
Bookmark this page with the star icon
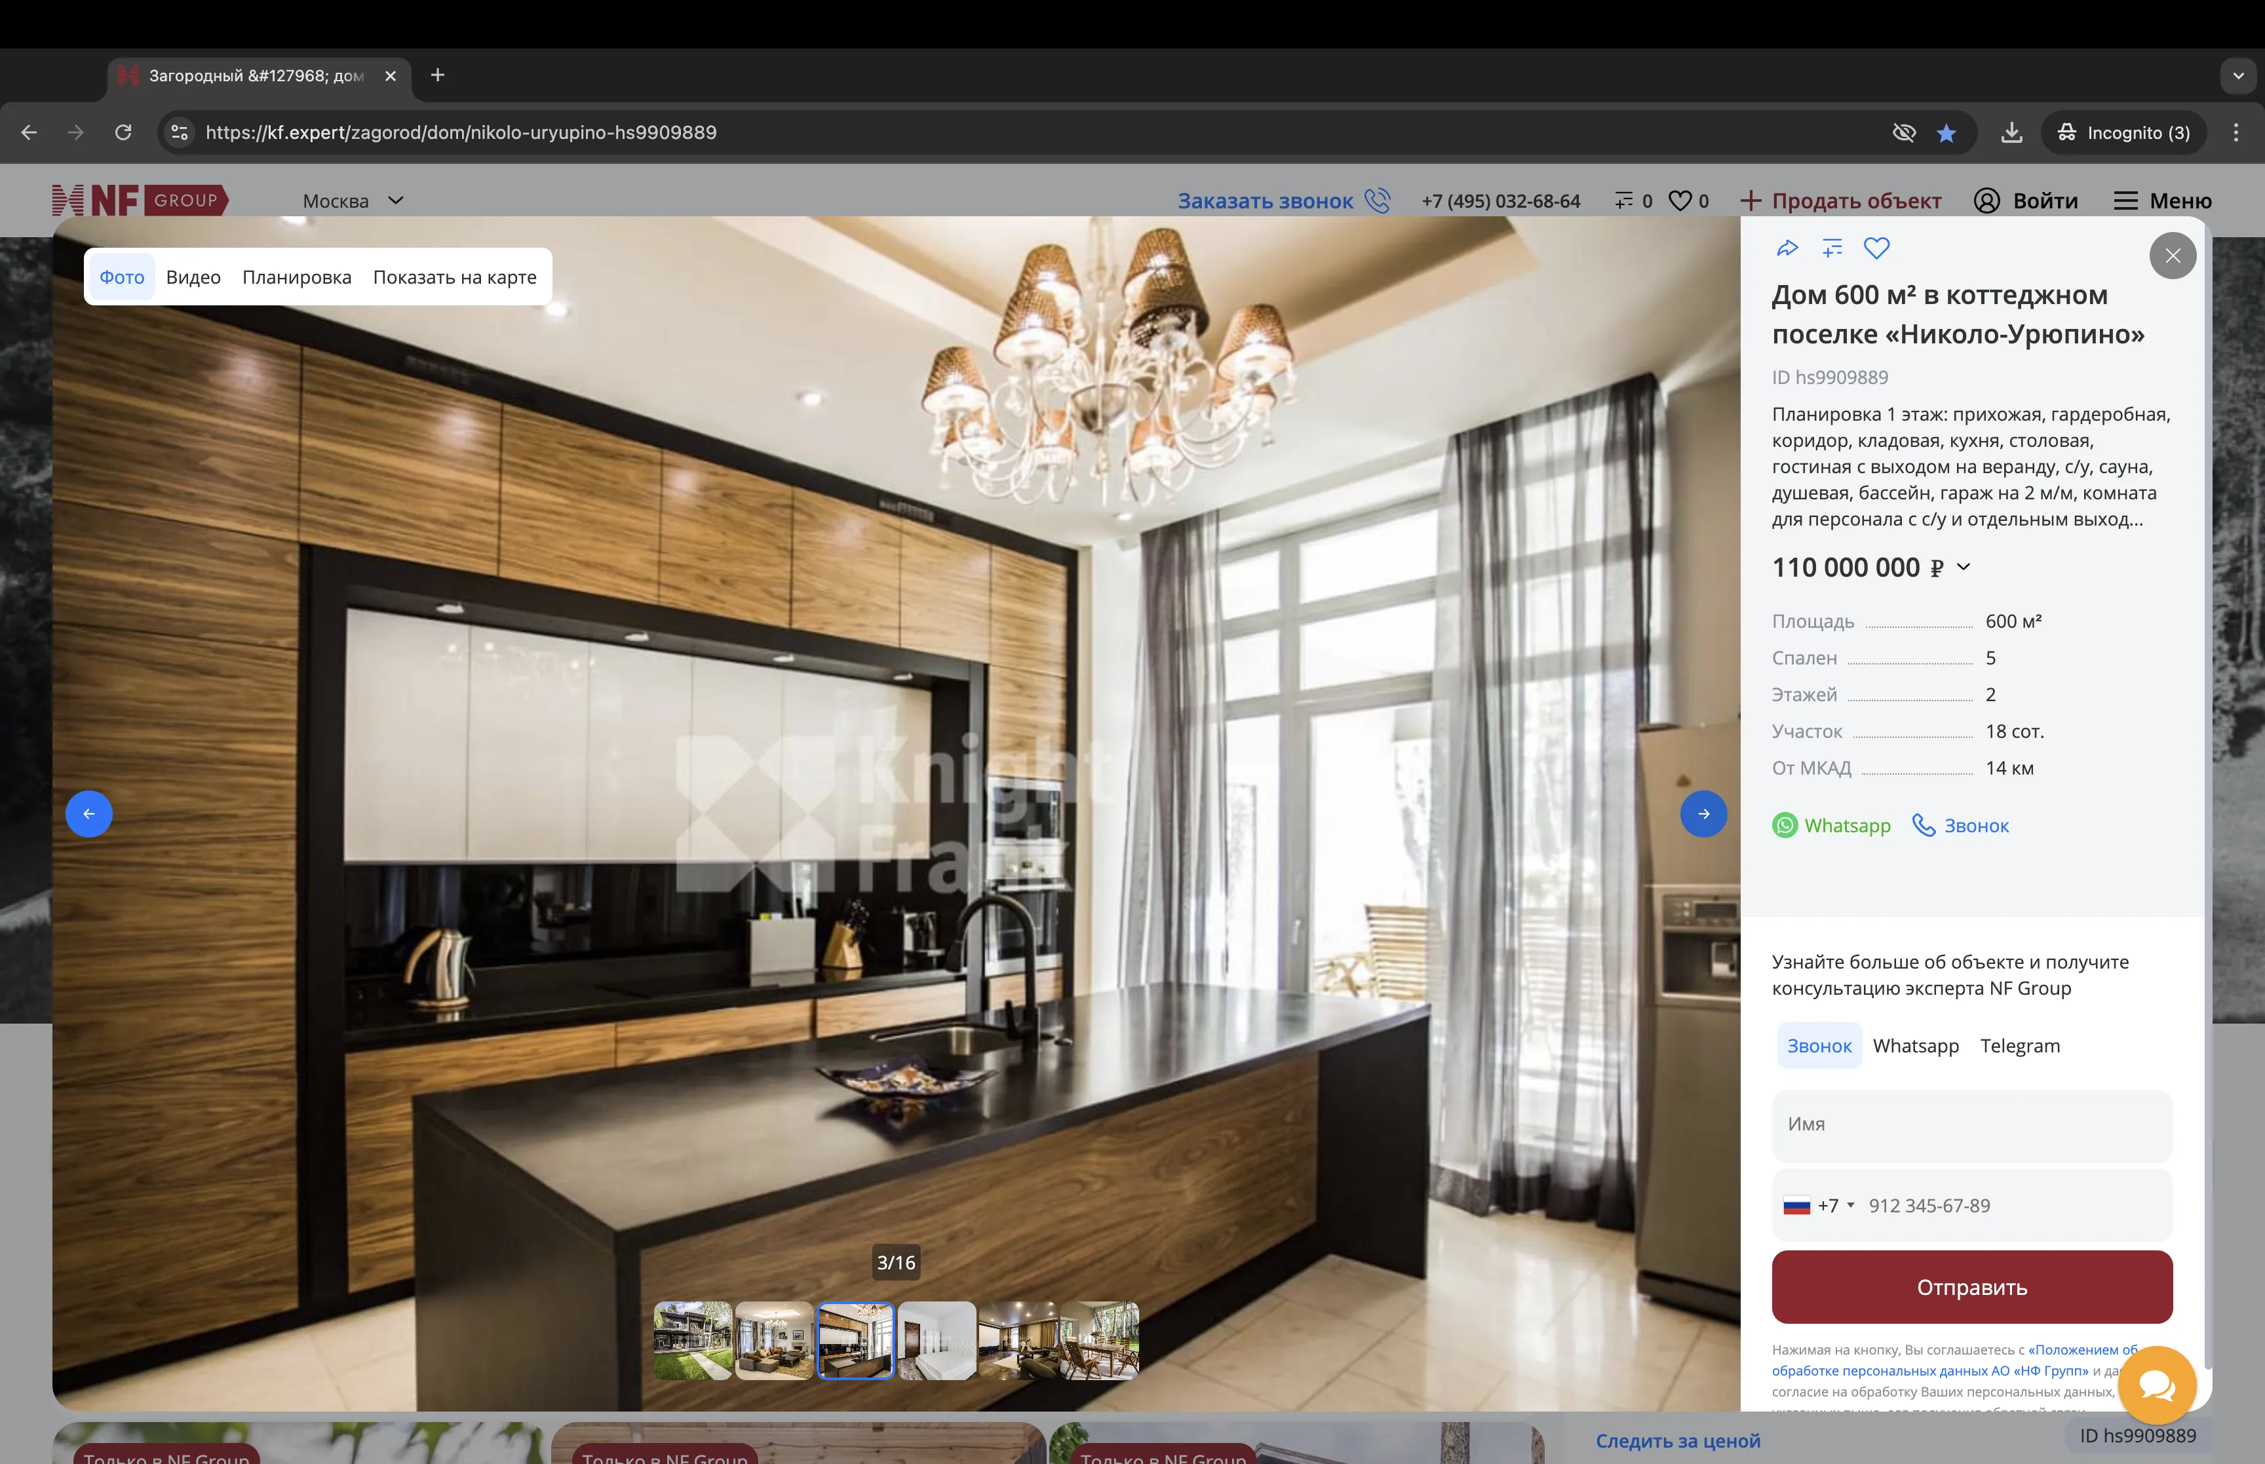(1946, 133)
